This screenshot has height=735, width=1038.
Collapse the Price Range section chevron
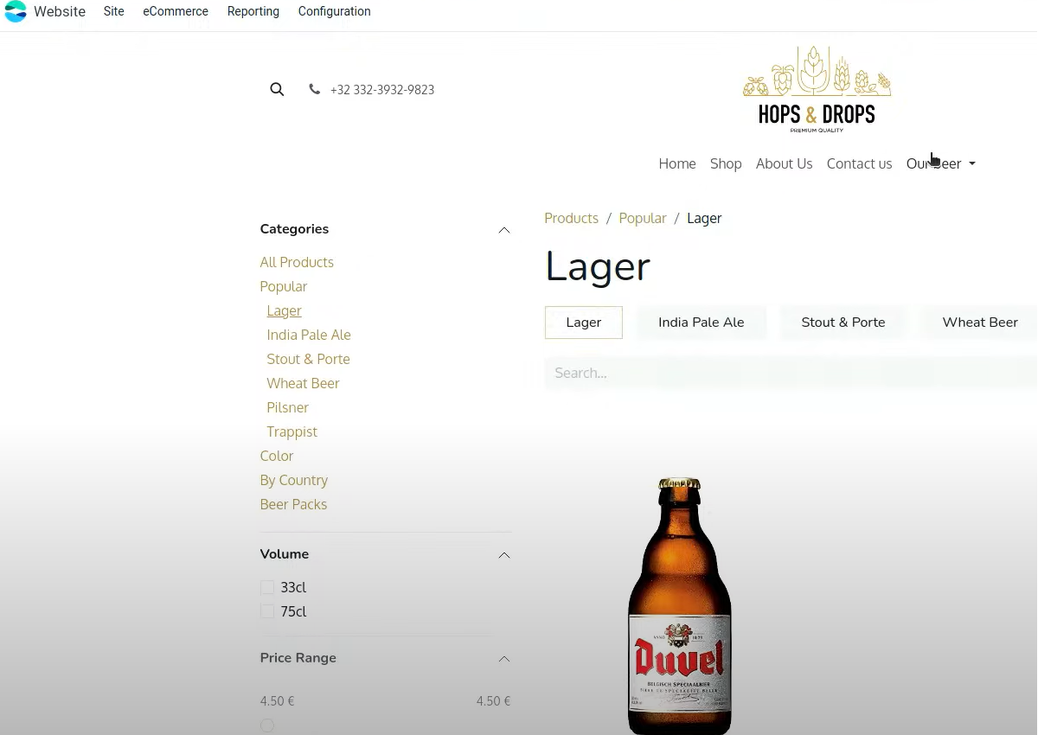[504, 659]
